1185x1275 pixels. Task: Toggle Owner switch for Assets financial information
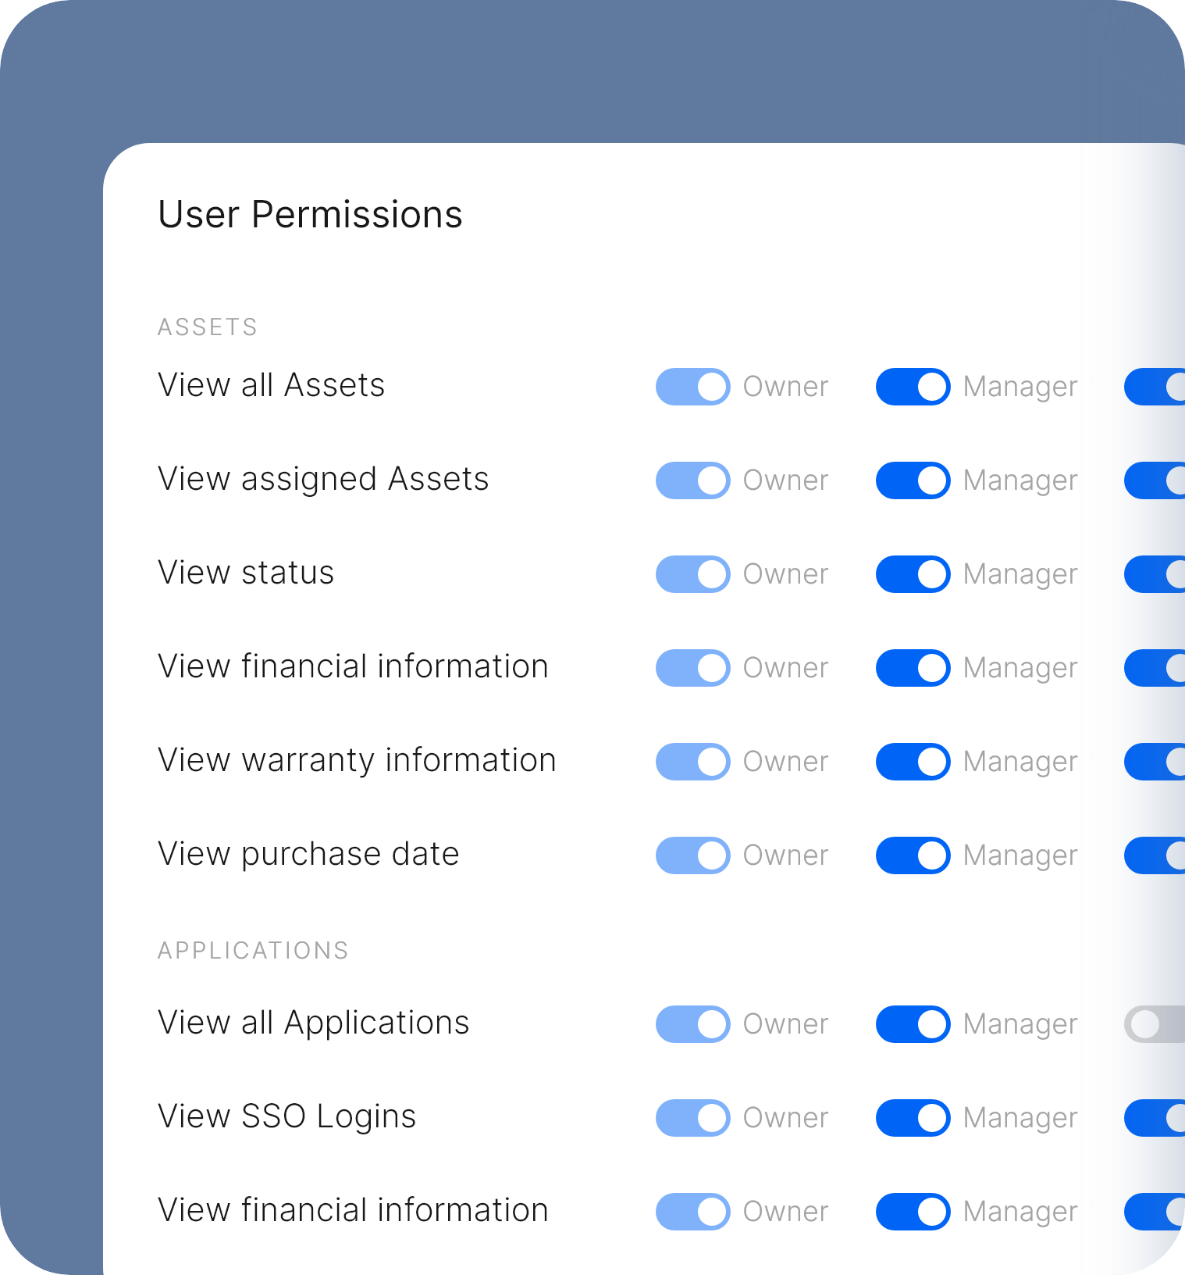point(692,668)
